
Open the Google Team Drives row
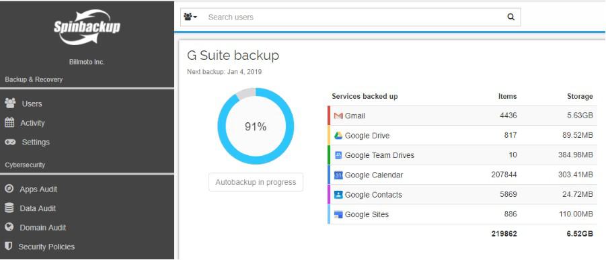462,155
